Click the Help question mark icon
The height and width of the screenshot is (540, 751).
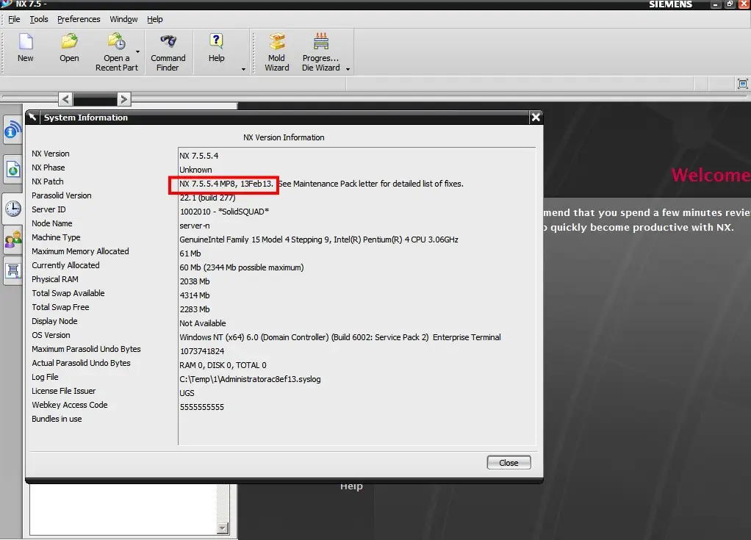click(x=217, y=42)
